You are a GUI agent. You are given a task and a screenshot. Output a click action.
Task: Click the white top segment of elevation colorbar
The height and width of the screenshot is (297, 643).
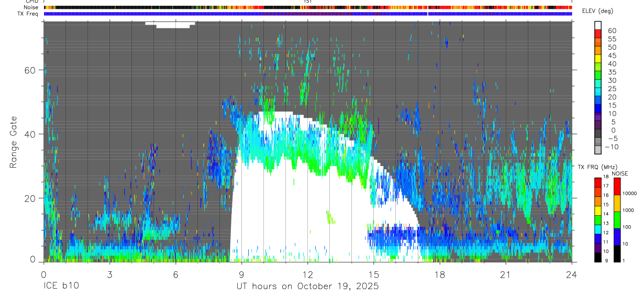click(598, 25)
